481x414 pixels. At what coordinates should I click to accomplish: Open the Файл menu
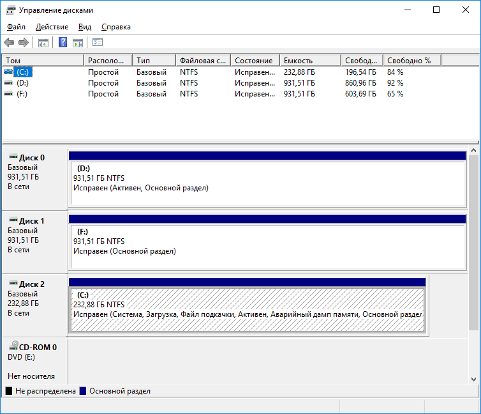(17, 27)
